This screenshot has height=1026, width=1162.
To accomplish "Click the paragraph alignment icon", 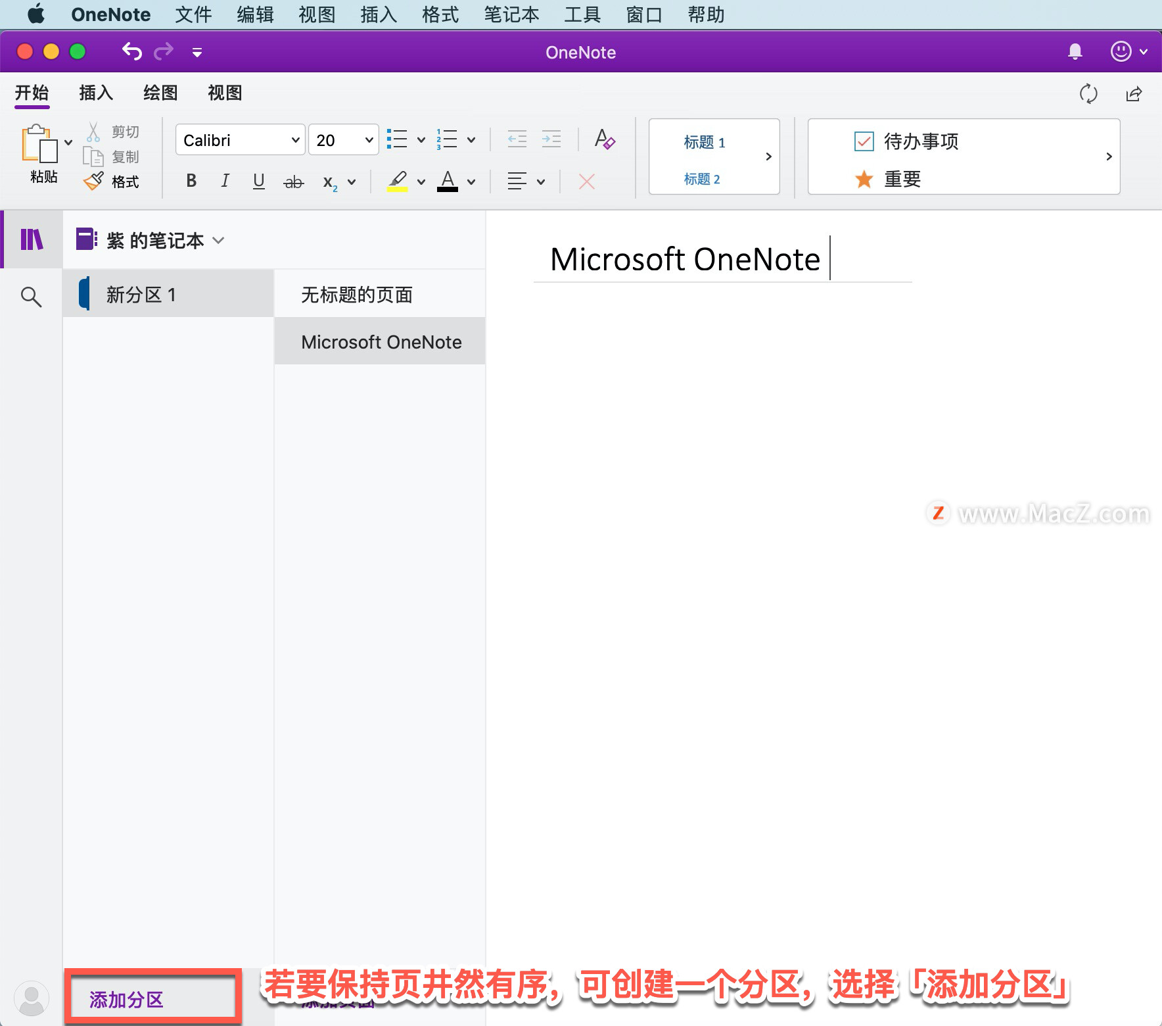I will (x=517, y=181).
